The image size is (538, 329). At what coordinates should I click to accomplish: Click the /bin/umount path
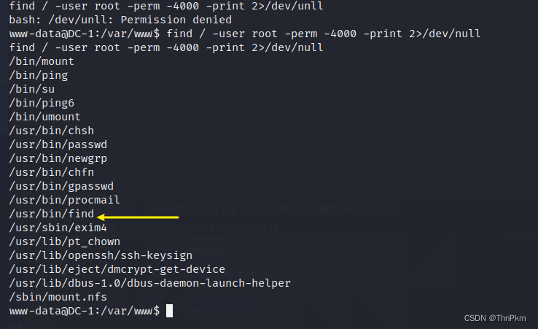click(44, 117)
